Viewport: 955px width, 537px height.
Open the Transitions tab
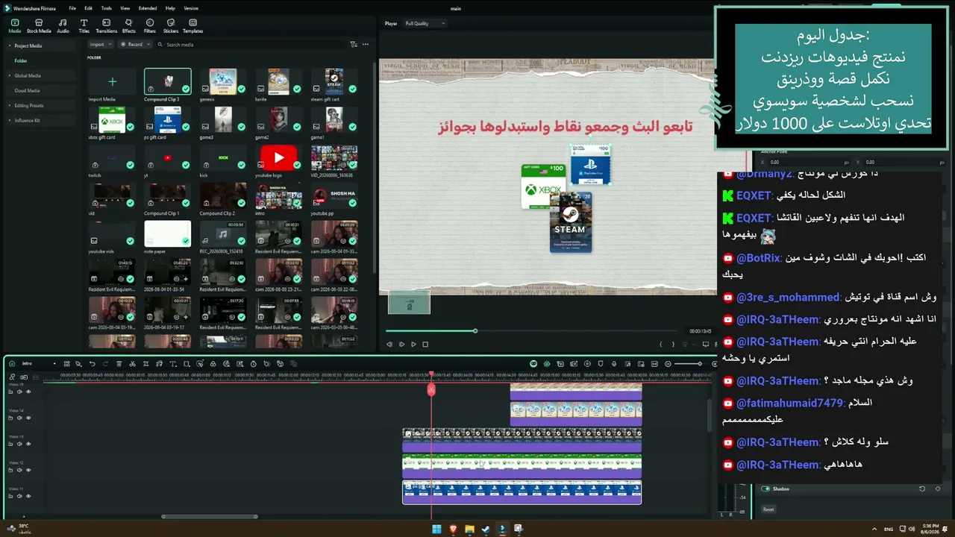click(x=107, y=26)
